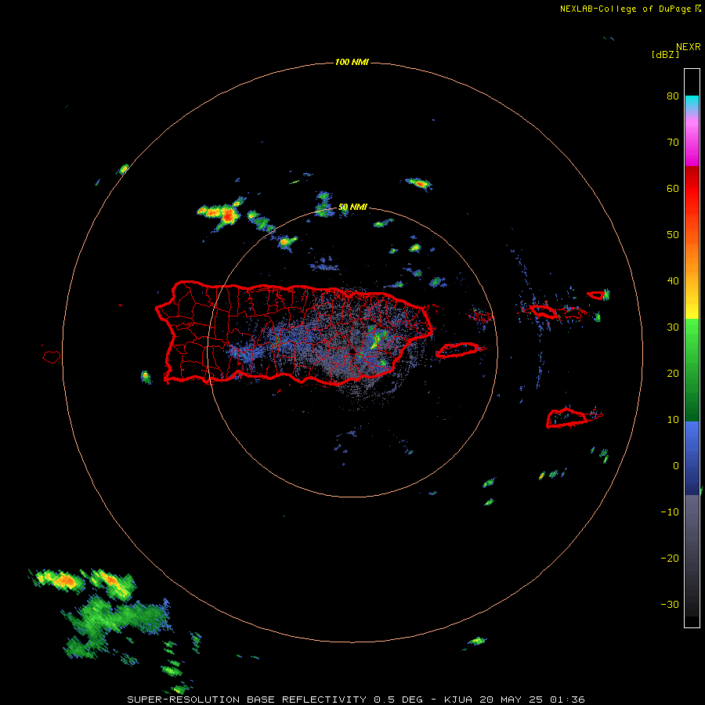Screen dimensions: 705x705
Task: Click the 0 value on the dBZ scale
Action: pyautogui.click(x=676, y=466)
